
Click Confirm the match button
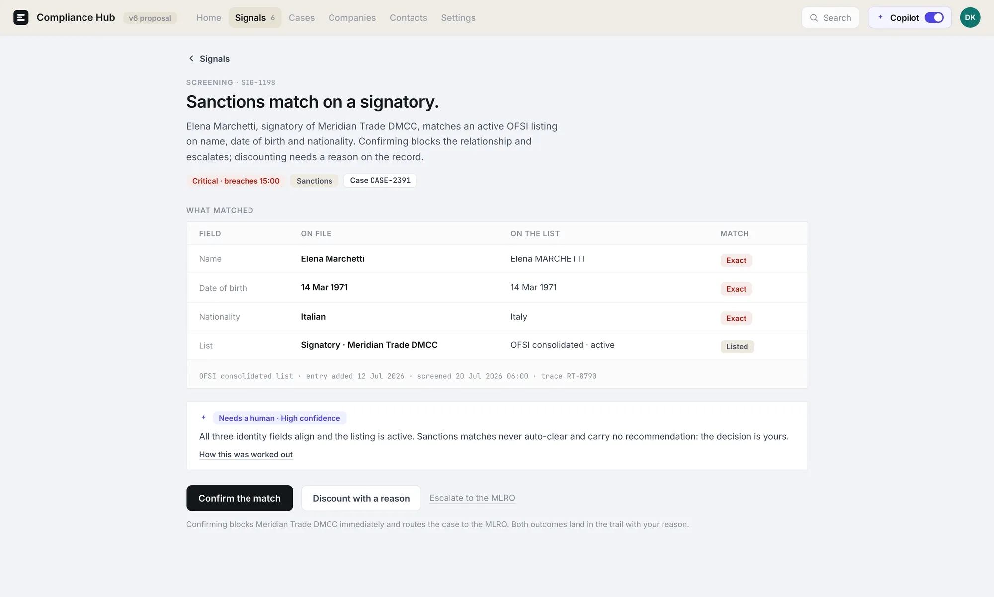pos(240,498)
